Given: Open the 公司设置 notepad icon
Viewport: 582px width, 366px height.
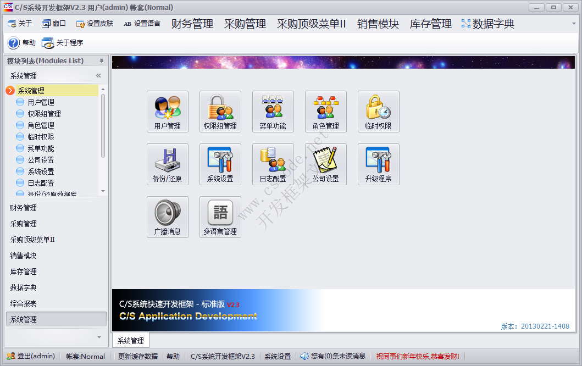Looking at the screenshot, I should click(325, 164).
